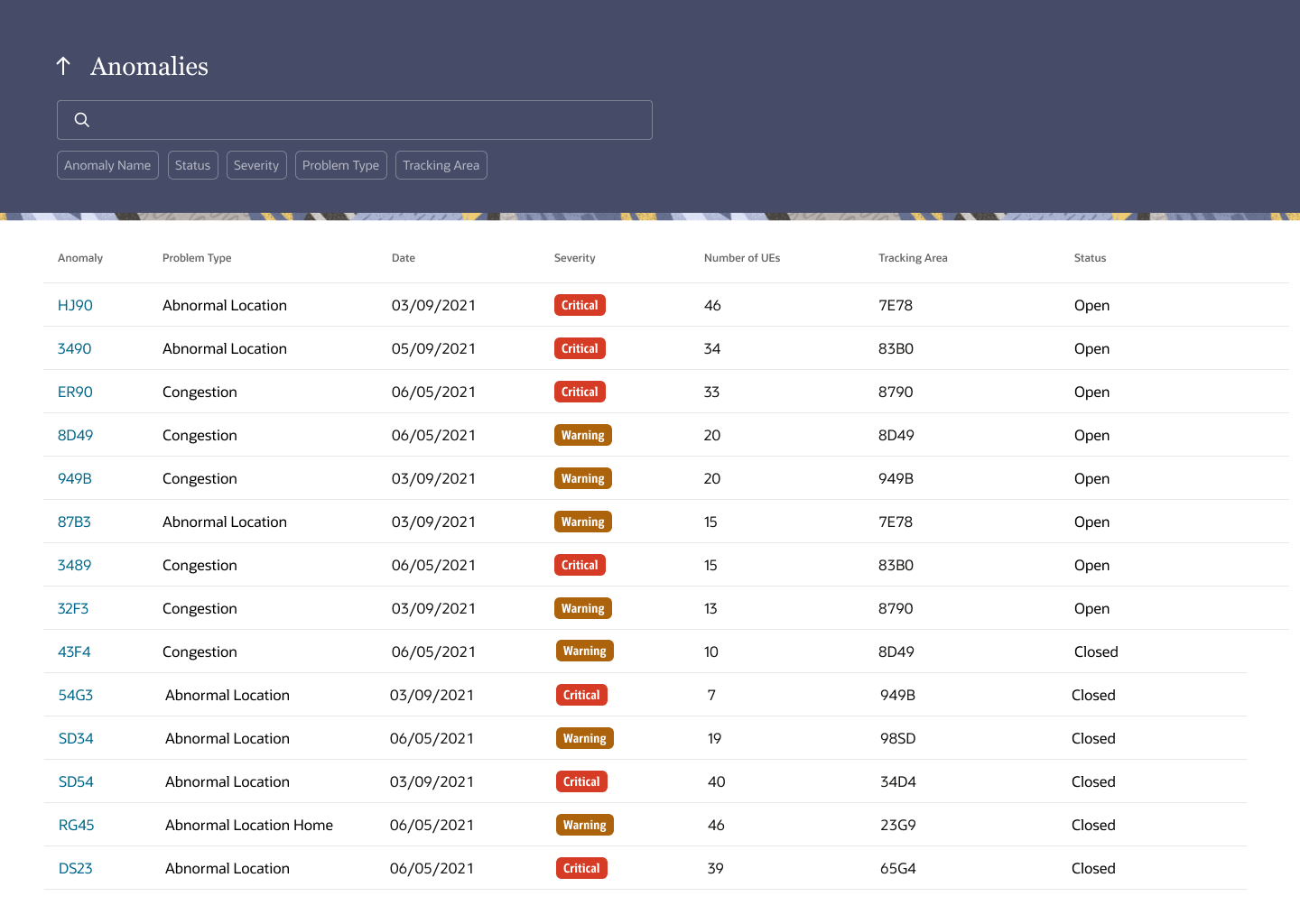Open anomaly 3490 link
Image resolution: width=1300 pixels, height=924 pixels.
tap(74, 348)
